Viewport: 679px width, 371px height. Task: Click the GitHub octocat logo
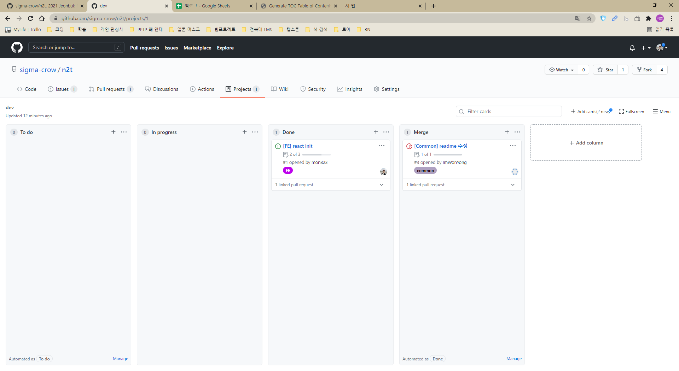[17, 47]
